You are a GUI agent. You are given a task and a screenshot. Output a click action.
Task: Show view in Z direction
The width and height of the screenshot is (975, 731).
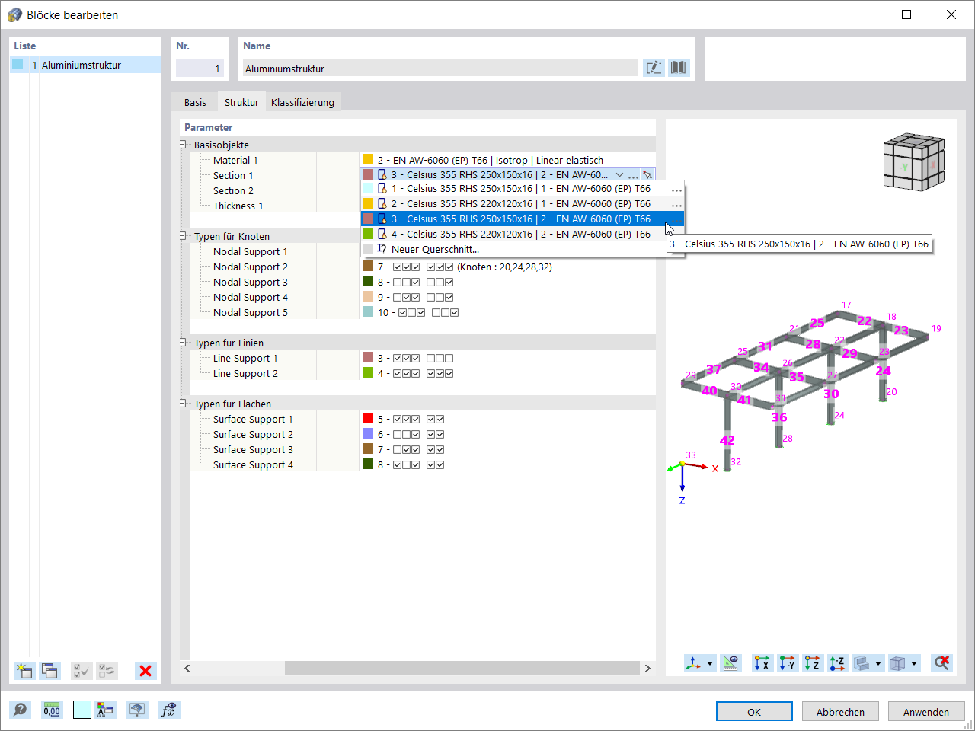click(x=813, y=663)
